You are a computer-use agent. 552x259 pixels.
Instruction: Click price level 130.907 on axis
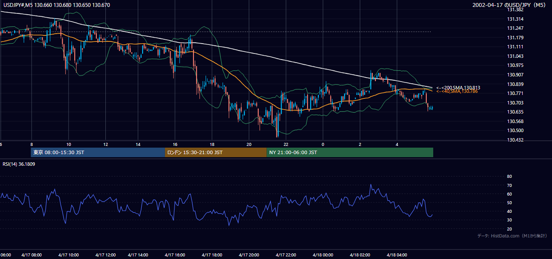point(514,75)
